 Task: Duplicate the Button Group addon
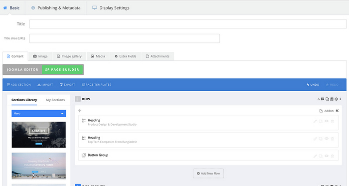321,156
